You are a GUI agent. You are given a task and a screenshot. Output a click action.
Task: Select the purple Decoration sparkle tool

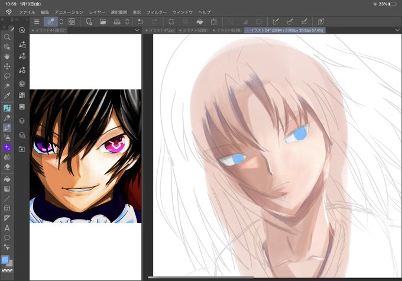[x=7, y=147]
